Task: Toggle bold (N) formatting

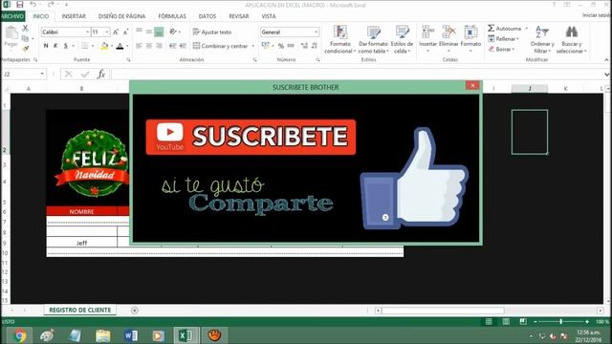Action: (x=46, y=46)
